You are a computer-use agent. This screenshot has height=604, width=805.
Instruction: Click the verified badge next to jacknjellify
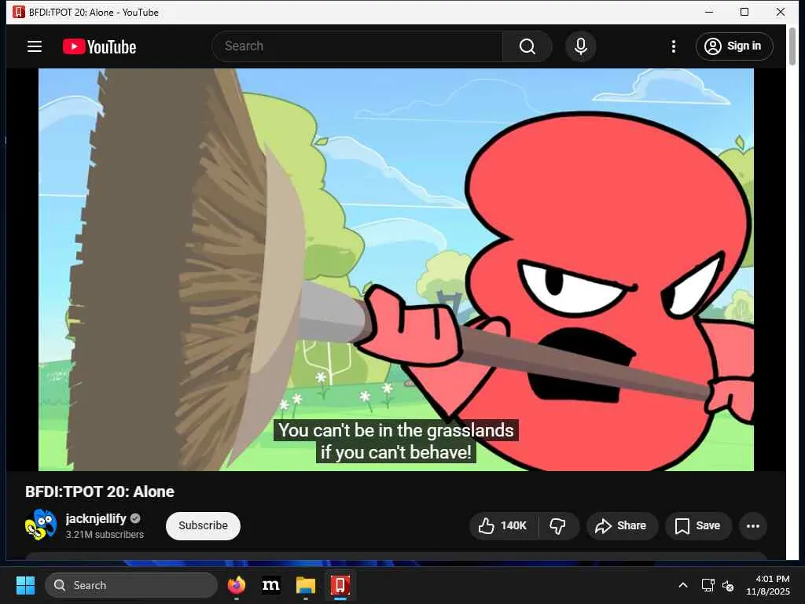[x=135, y=518]
